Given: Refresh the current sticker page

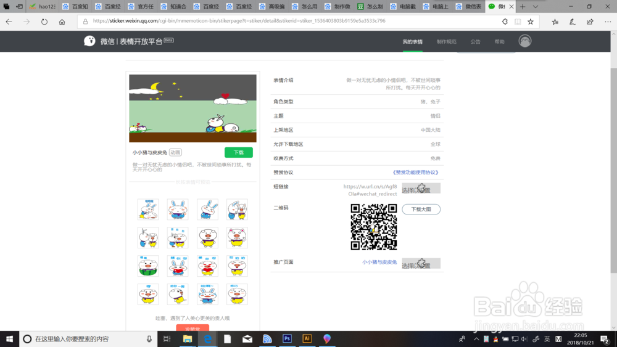Looking at the screenshot, I should (44, 22).
